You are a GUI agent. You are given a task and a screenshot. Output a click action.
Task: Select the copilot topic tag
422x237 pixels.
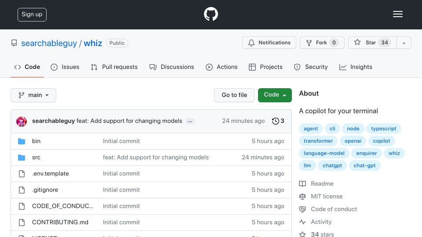(x=382, y=141)
